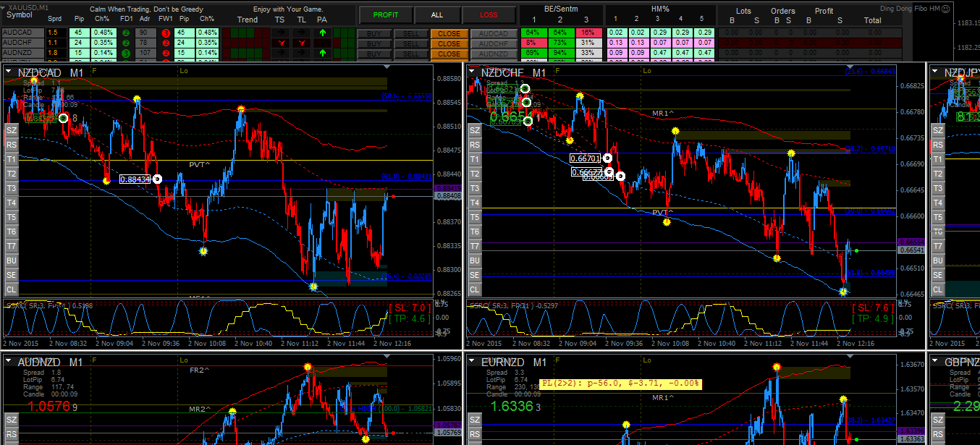Click BUY in the AUDCAD row

click(x=373, y=33)
